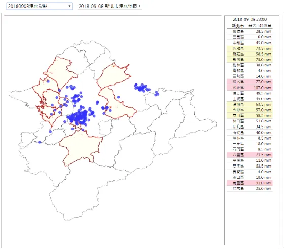Click the 最大小時雨量 rainfall column header
Viewport: 284px width, 251px height.
point(260,25)
